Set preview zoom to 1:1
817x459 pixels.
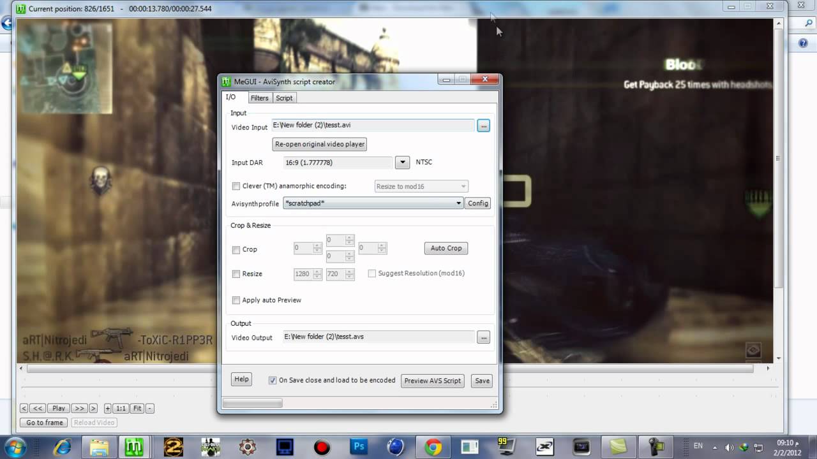coord(121,408)
